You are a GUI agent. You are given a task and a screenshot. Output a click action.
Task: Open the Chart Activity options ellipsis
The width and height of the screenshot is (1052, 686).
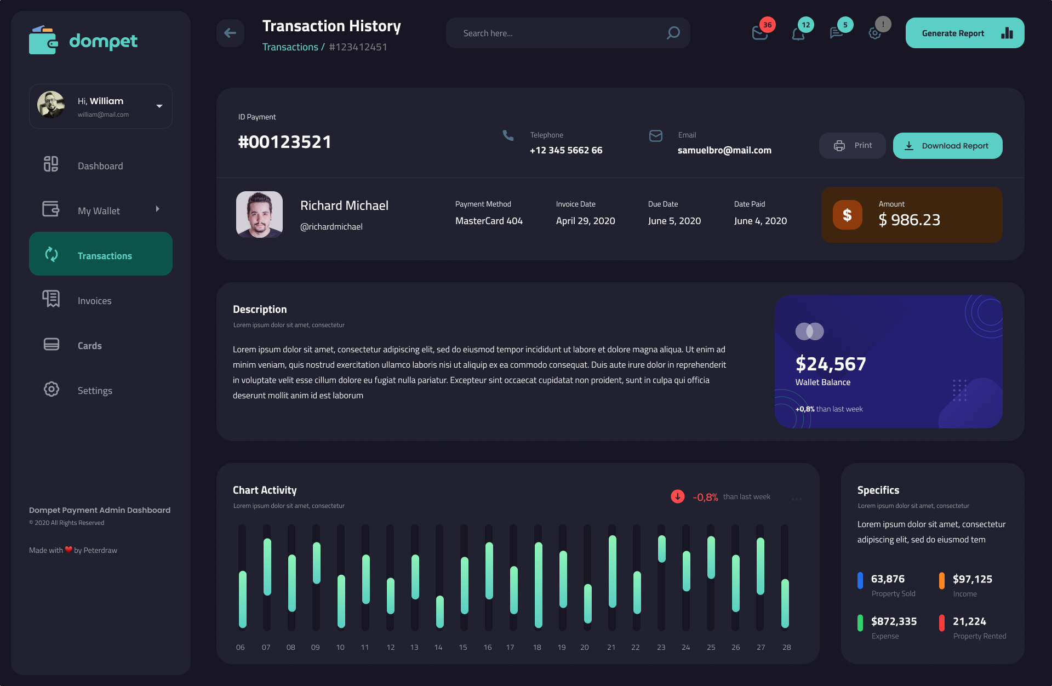(797, 499)
